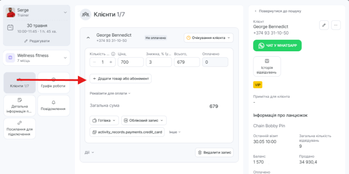
Task: Open the Дії actions menu
Action: point(89,152)
